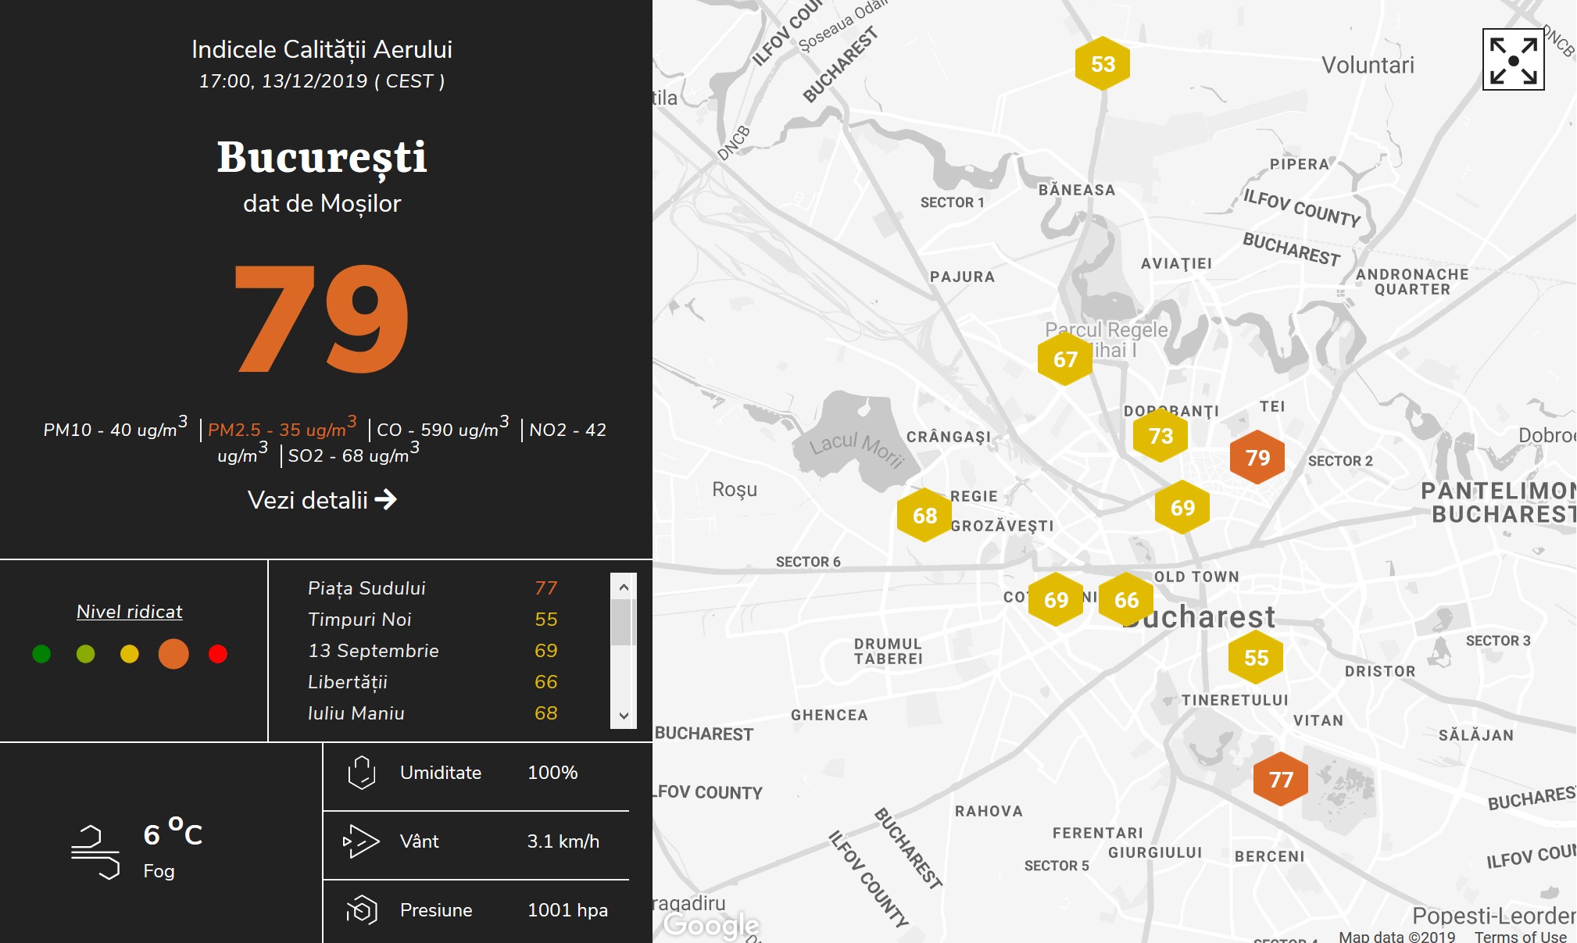Image resolution: width=1577 pixels, height=943 pixels.
Task: Select the dark green level dot
Action: tap(41, 654)
